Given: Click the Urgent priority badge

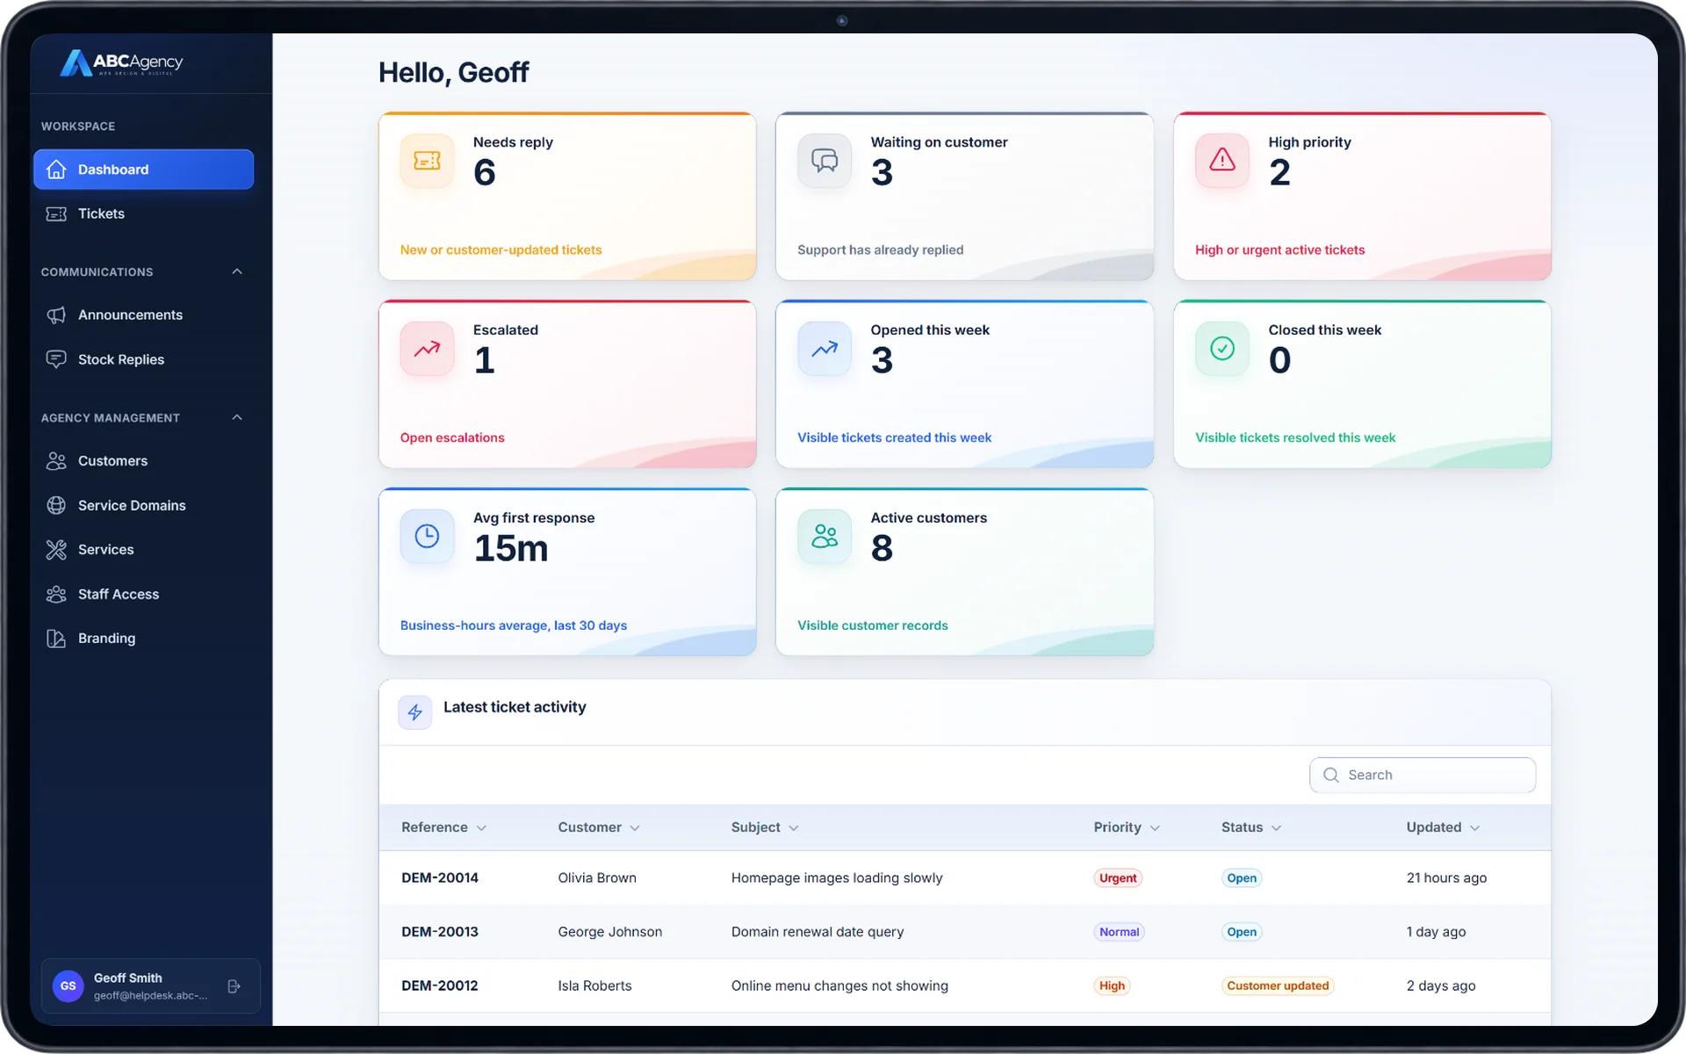Looking at the screenshot, I should click(1117, 878).
